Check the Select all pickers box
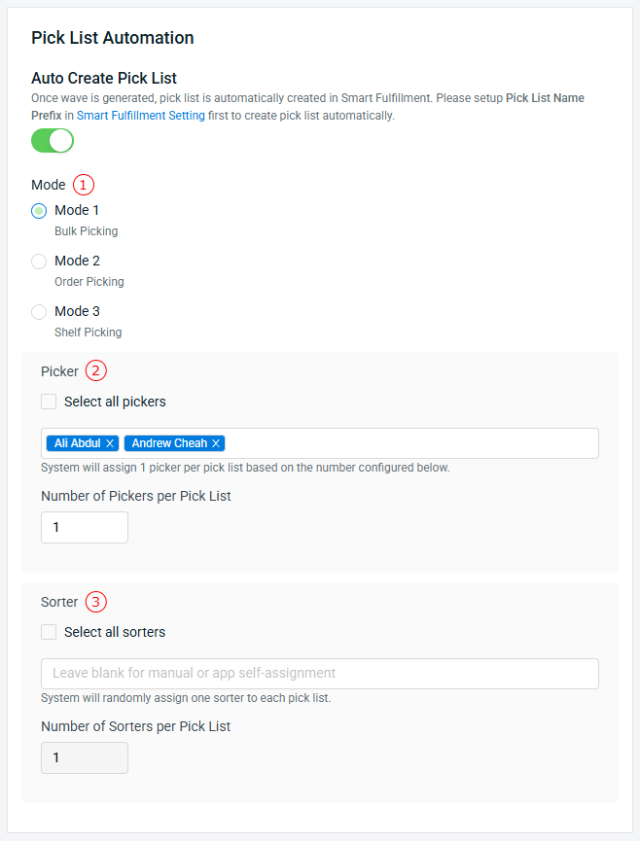The height and width of the screenshot is (841, 640). [49, 402]
